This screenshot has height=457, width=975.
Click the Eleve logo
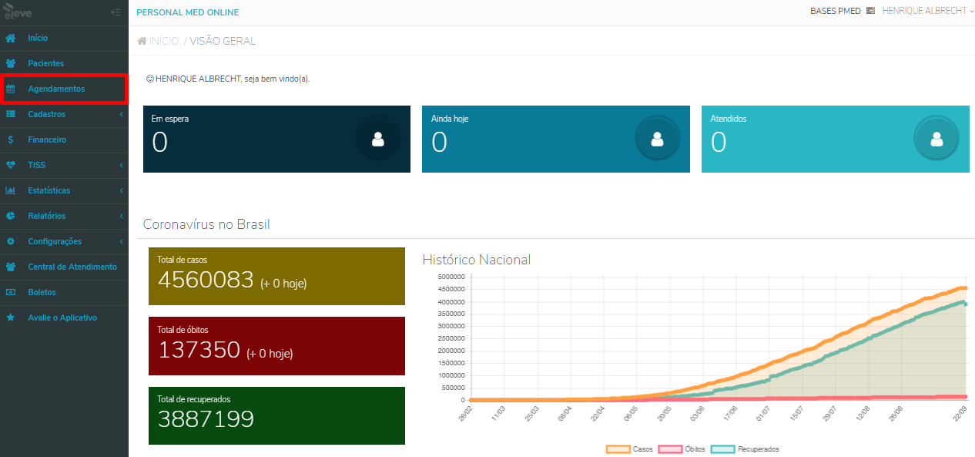(18, 12)
